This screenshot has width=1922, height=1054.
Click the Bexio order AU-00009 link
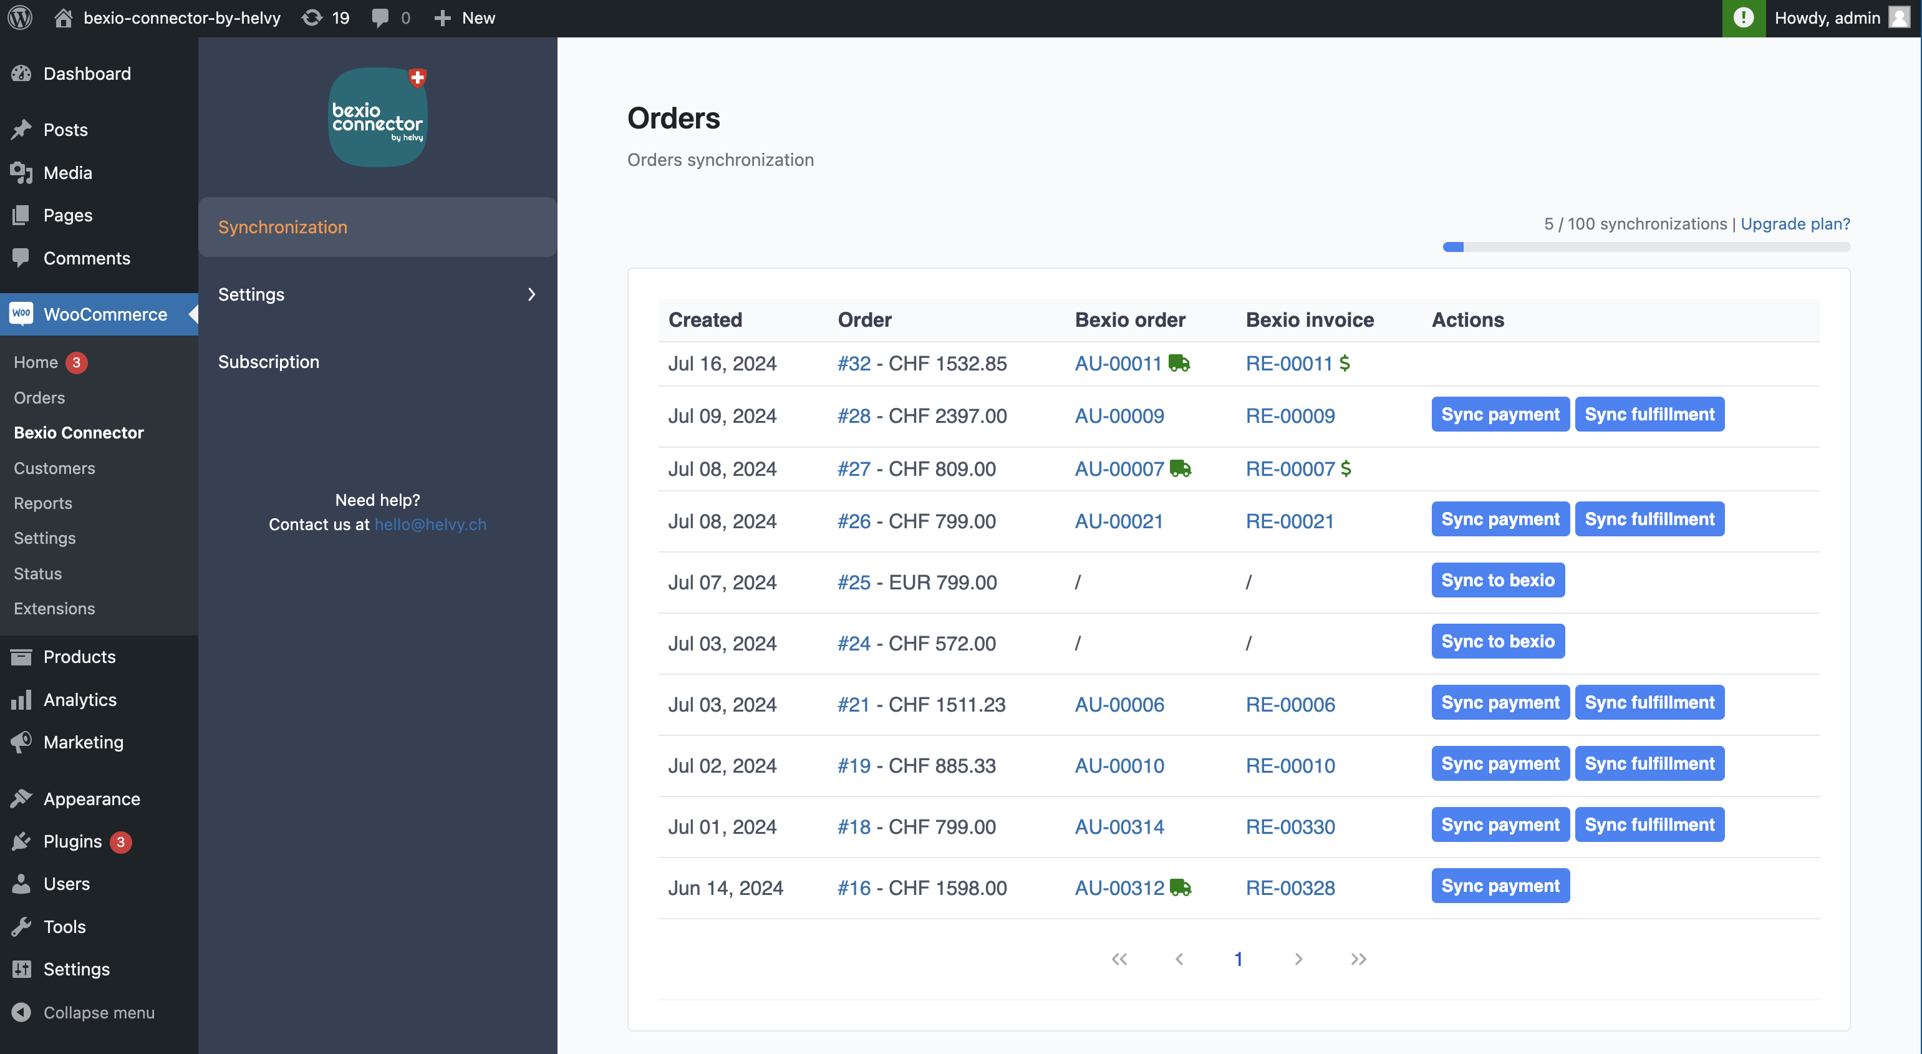pyautogui.click(x=1119, y=415)
